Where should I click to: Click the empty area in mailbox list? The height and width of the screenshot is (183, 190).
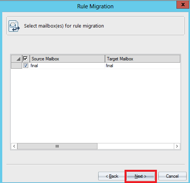tap(95, 106)
